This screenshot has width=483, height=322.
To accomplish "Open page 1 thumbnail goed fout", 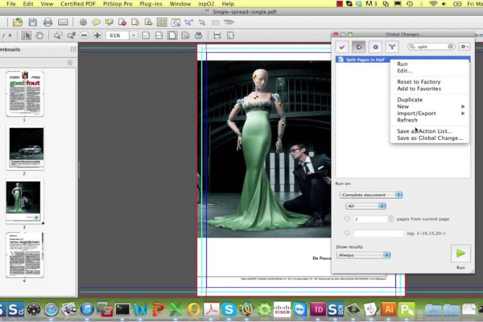I will pyautogui.click(x=25, y=93).
